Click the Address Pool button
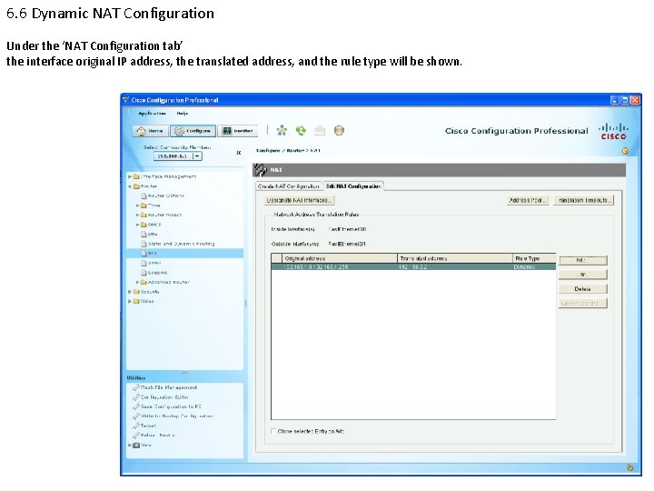 [527, 200]
